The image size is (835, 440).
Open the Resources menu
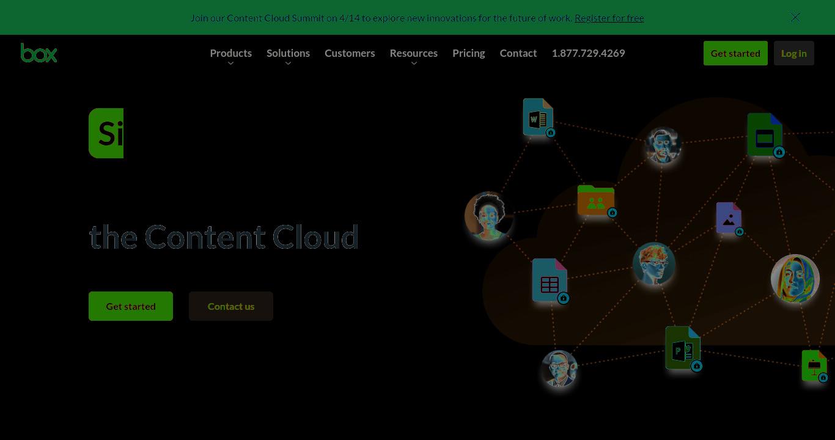click(x=413, y=53)
